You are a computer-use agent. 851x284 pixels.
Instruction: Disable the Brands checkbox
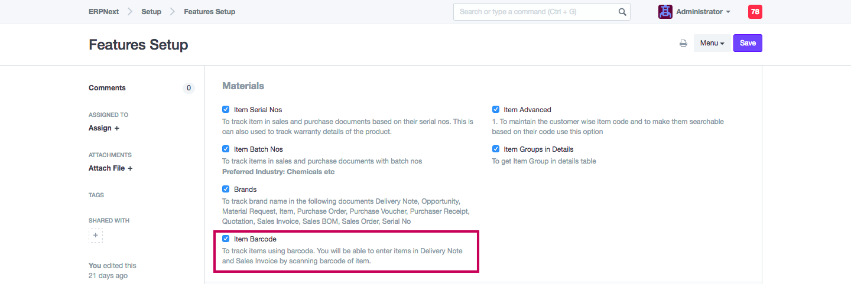click(226, 190)
